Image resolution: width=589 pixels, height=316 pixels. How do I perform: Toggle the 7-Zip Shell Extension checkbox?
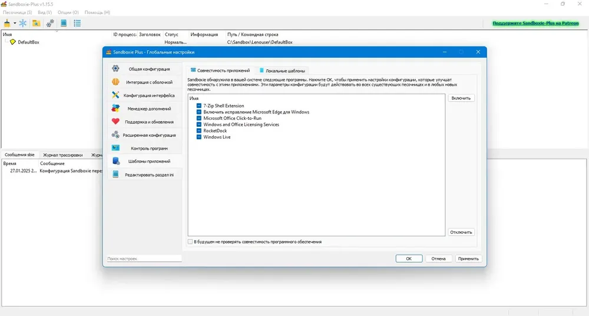198,106
